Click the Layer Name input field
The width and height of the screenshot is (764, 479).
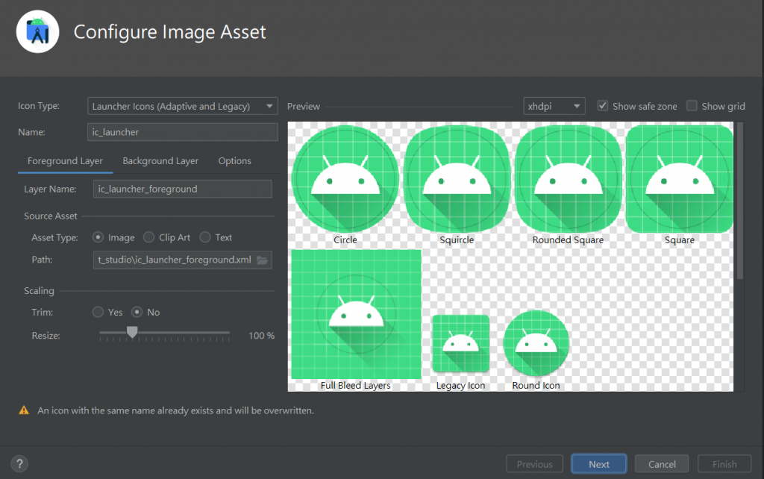click(183, 189)
